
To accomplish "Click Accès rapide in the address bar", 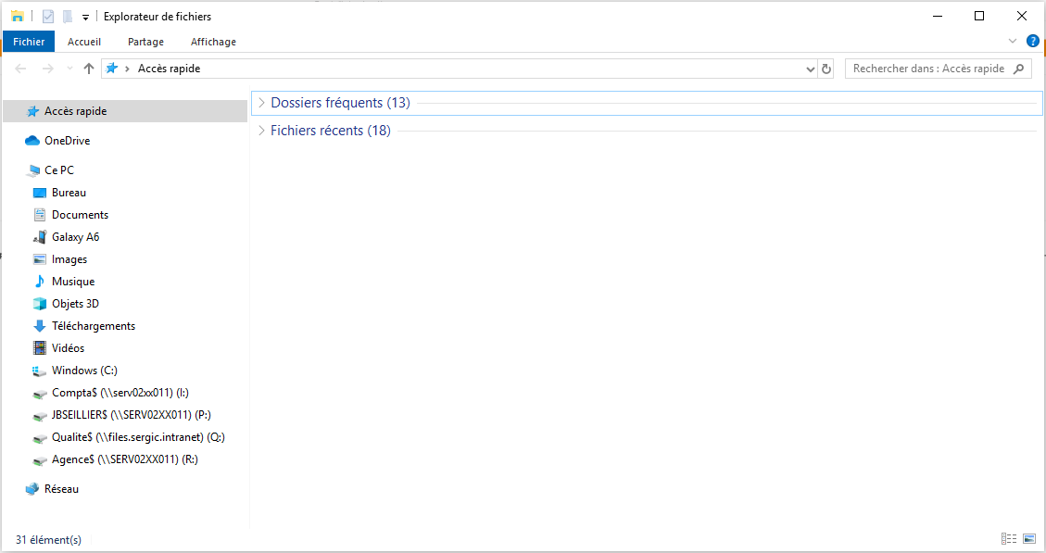I will (x=169, y=68).
